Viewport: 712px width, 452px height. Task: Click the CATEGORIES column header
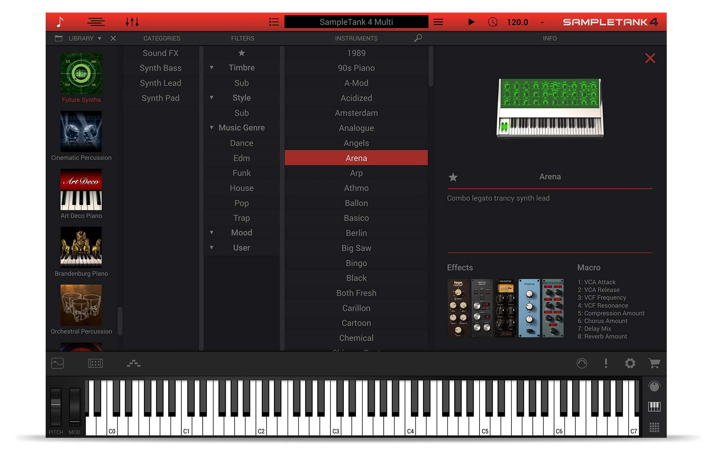(x=162, y=38)
